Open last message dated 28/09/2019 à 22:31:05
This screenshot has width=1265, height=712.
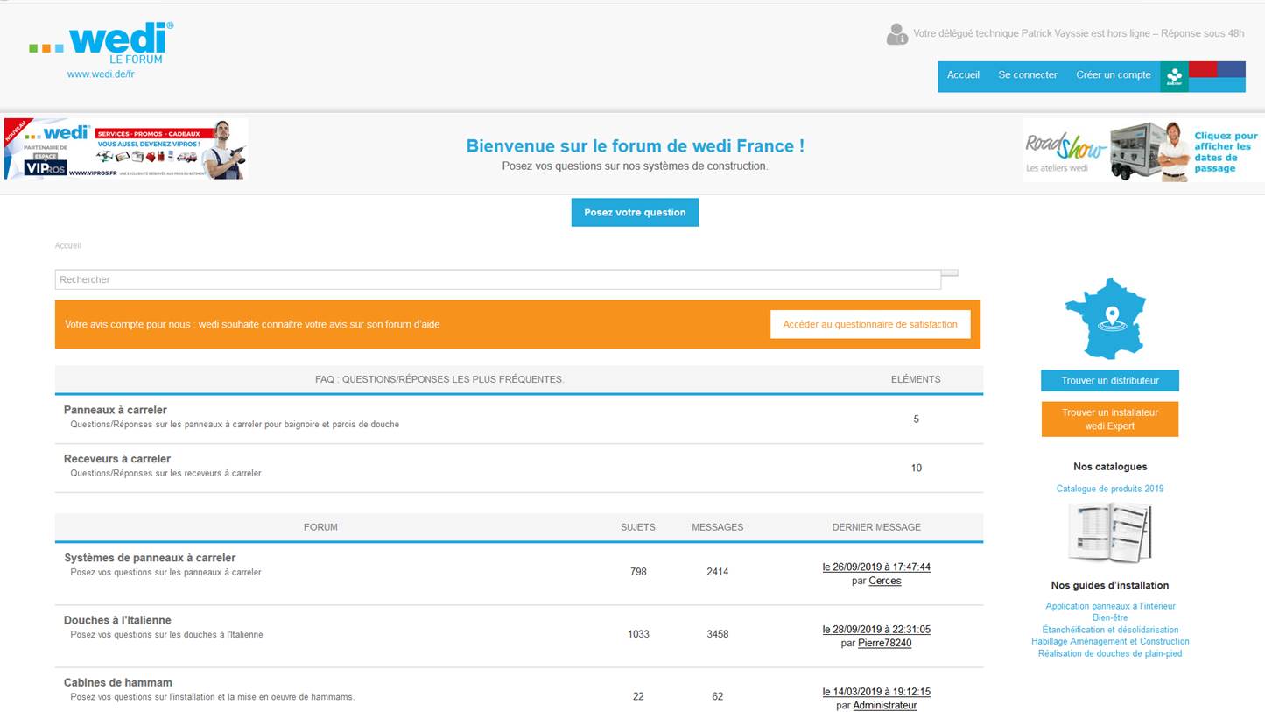point(876,630)
